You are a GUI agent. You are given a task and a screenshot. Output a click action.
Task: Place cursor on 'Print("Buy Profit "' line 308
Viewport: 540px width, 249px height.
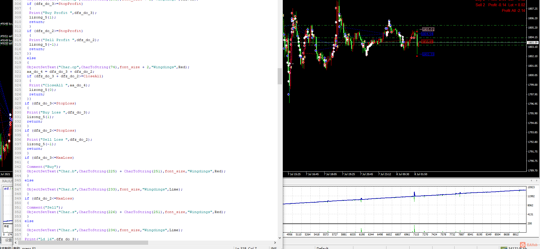click(63, 13)
